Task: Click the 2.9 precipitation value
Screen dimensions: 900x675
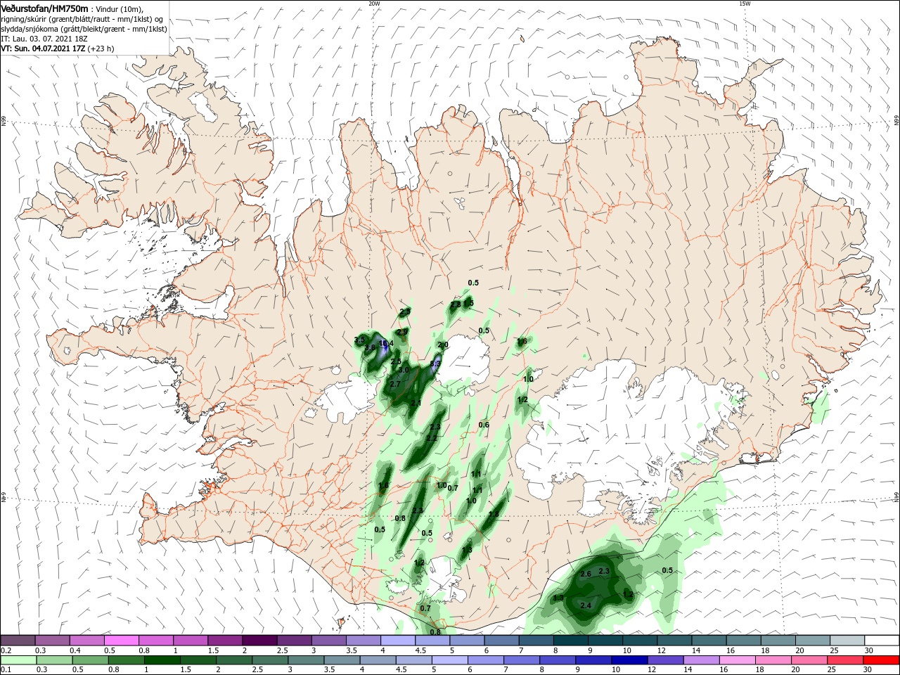Action: 402,331
